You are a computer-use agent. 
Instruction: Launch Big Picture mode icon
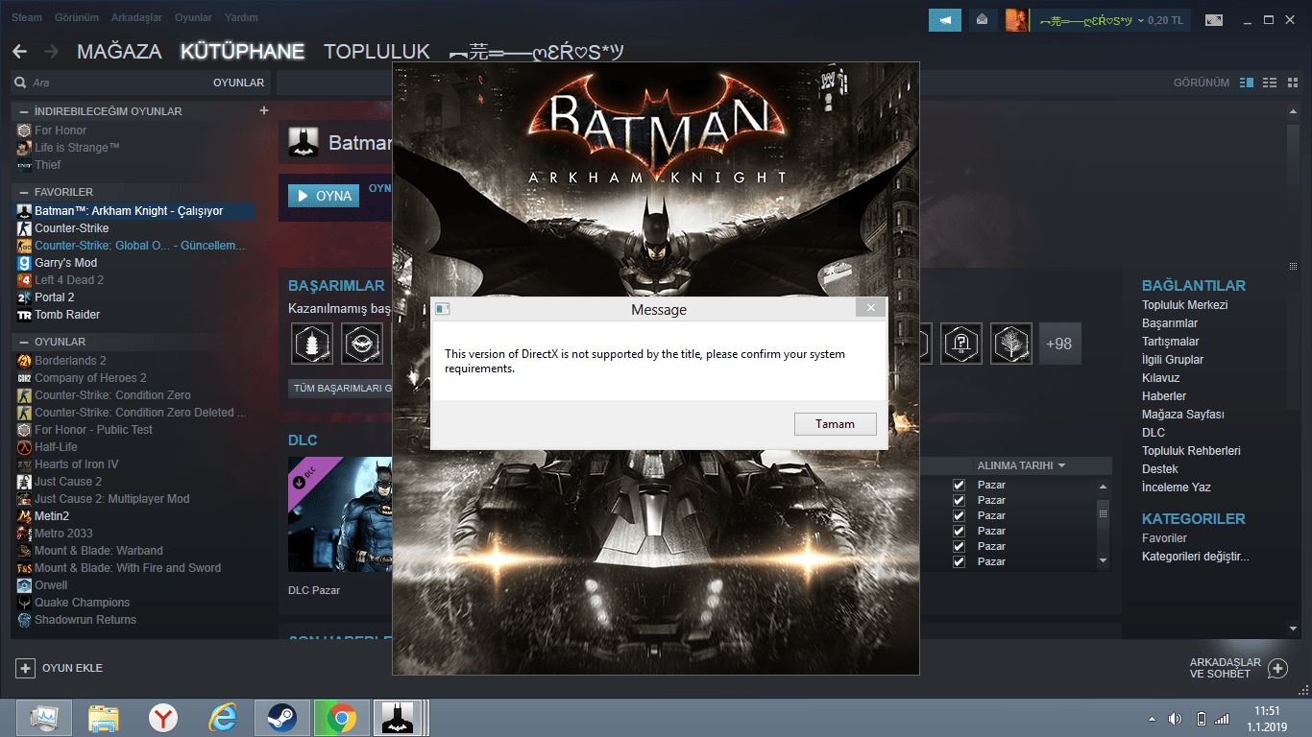point(1214,20)
